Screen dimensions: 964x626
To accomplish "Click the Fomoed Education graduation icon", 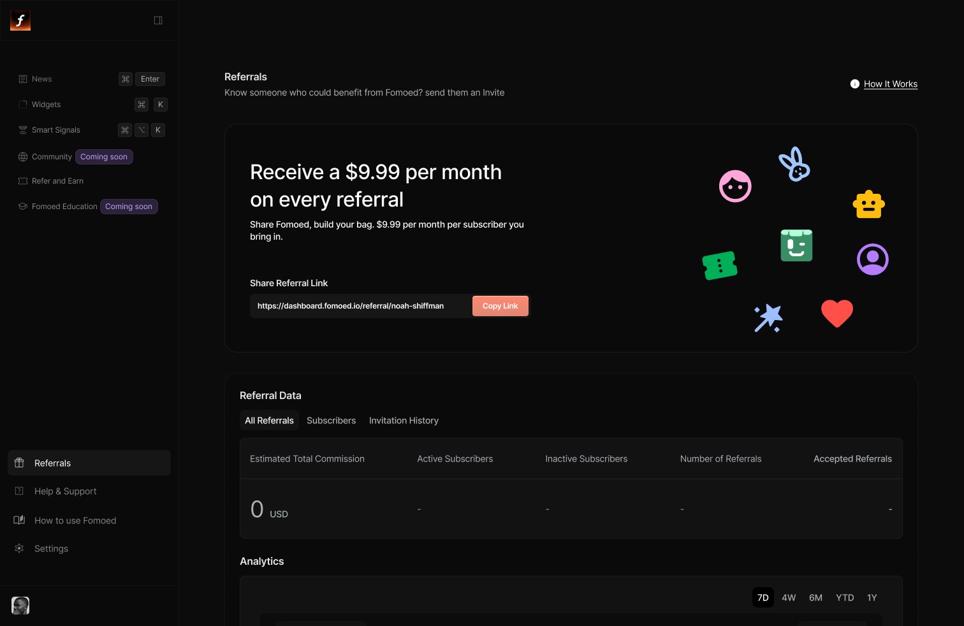I will coord(23,207).
